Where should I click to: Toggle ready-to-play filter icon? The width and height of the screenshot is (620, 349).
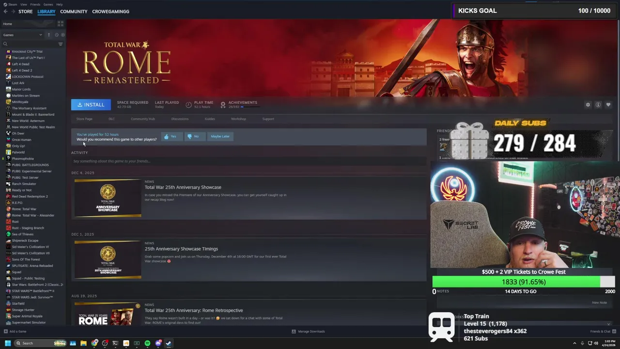pyautogui.click(x=62, y=35)
